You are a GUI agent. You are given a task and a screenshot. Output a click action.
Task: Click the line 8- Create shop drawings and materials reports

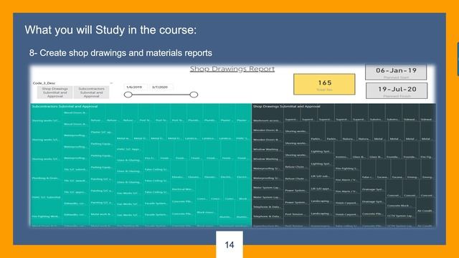pos(120,53)
